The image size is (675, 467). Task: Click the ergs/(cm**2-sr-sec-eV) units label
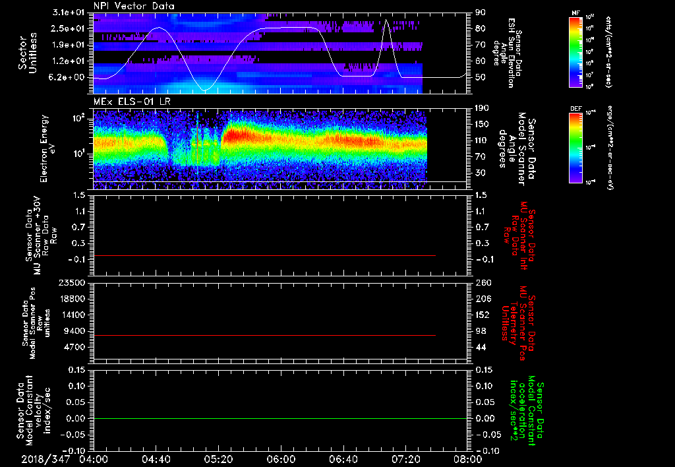(610, 147)
